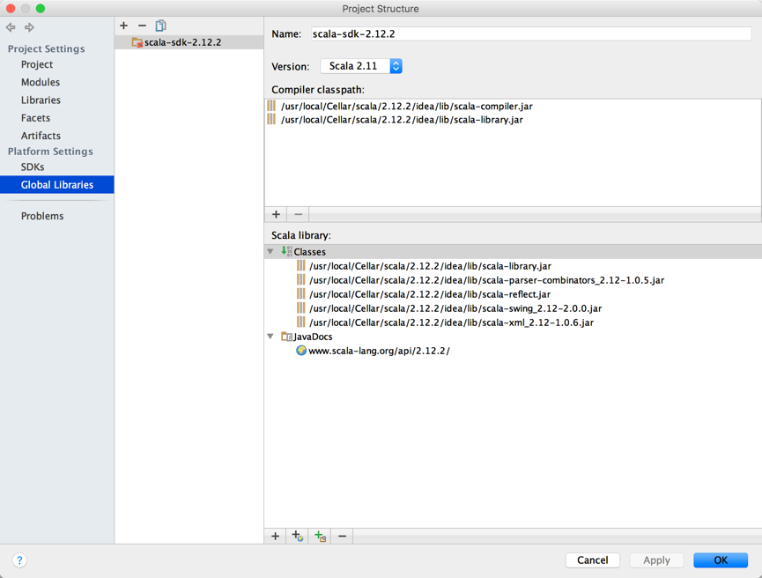Open the Libraries settings page

tap(41, 100)
